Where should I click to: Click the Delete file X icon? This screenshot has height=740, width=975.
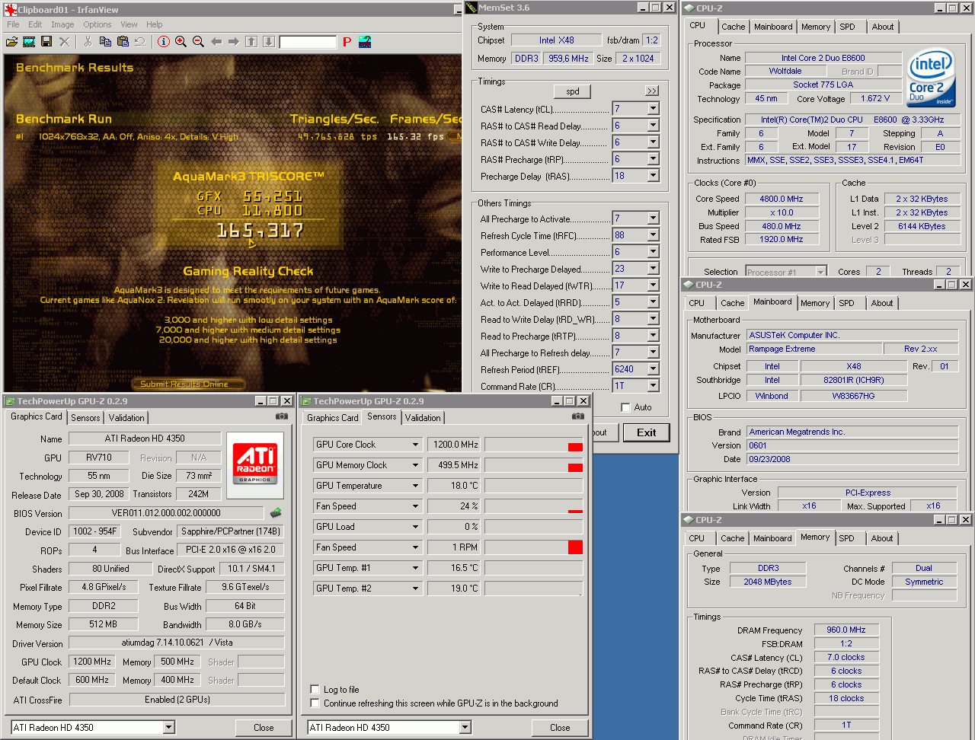(x=65, y=42)
